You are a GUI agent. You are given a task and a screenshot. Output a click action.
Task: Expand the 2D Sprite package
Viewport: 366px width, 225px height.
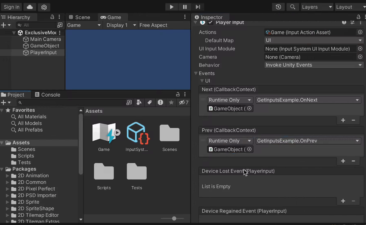[7, 202]
